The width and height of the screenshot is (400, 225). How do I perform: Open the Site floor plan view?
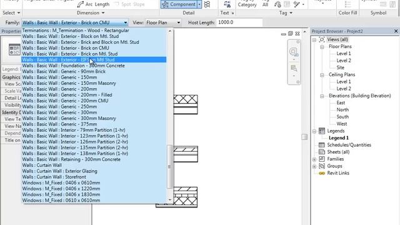340,67
